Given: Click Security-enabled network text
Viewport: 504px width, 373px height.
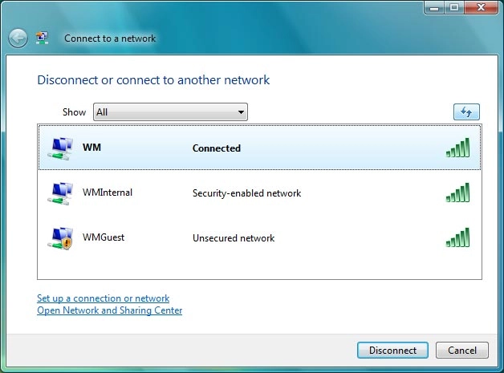Looking at the screenshot, I should [x=246, y=193].
